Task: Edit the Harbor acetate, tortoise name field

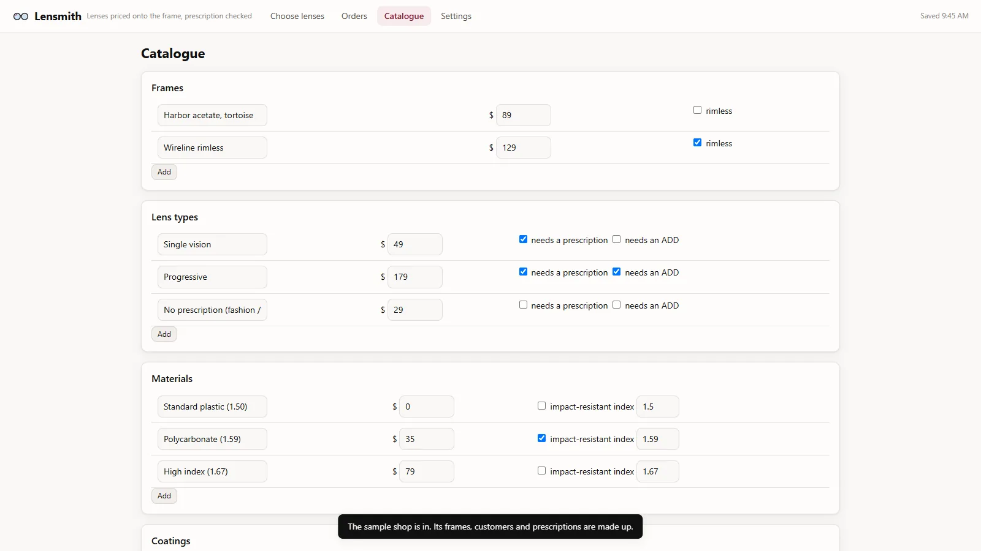Action: pyautogui.click(x=212, y=115)
